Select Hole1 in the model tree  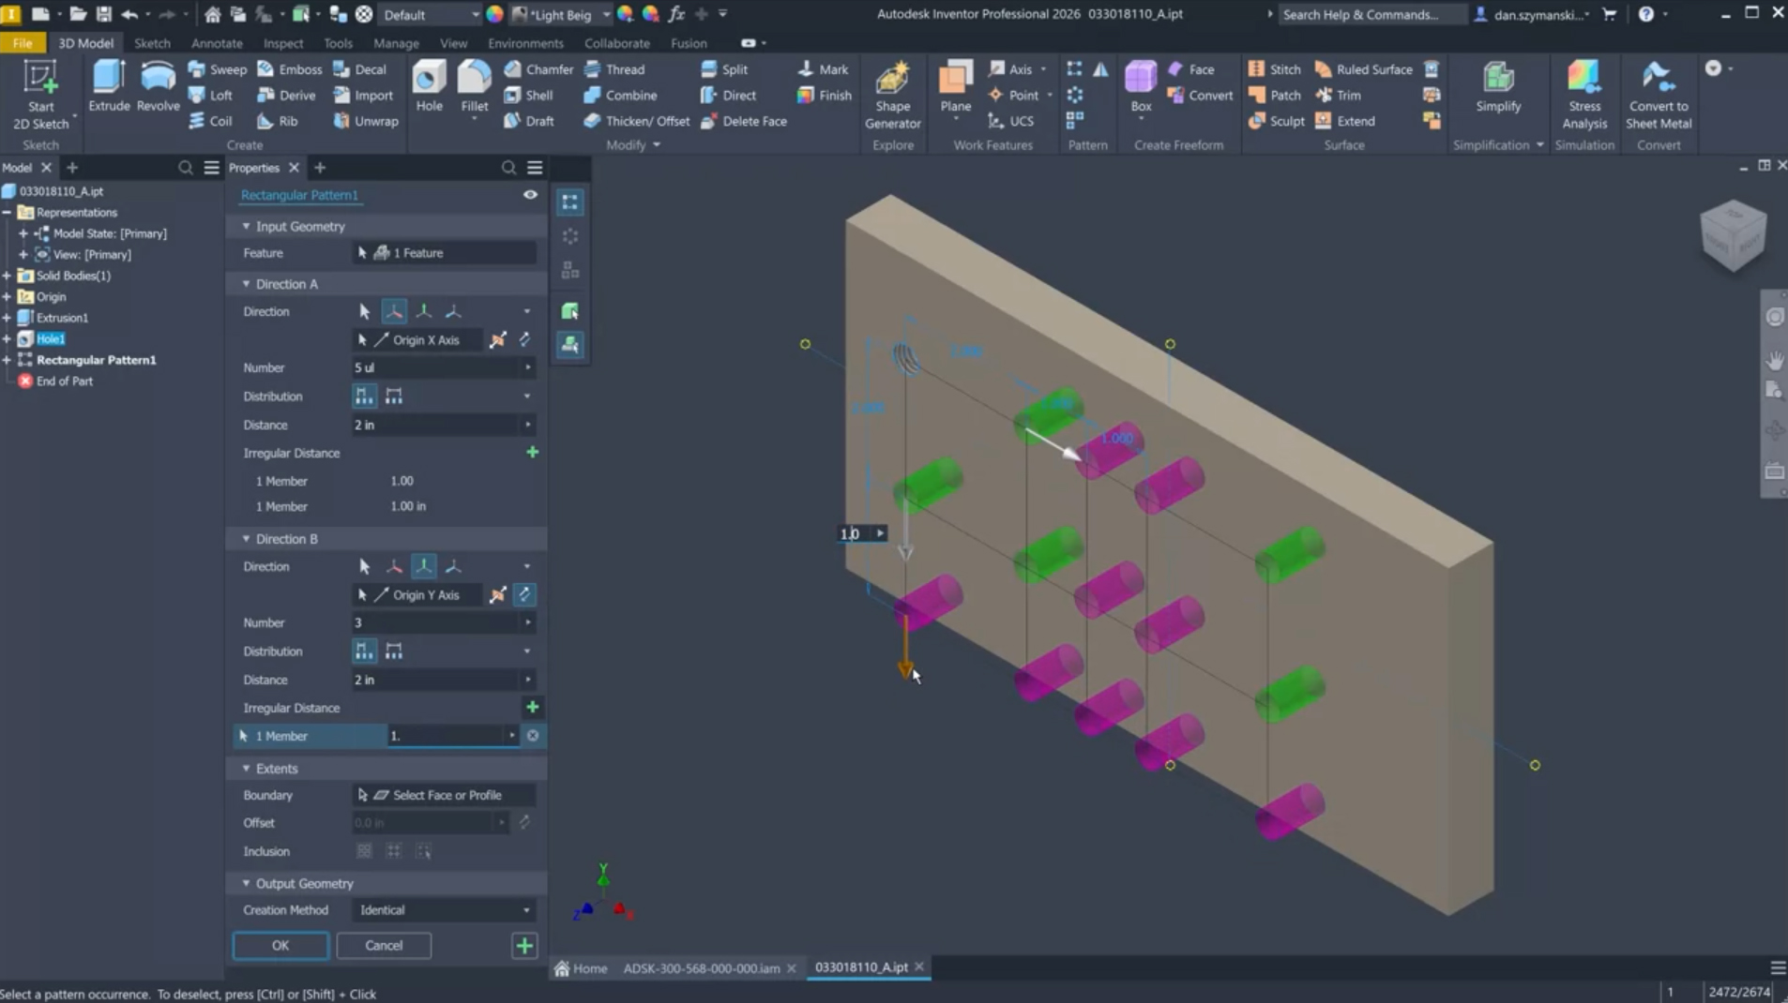pos(51,339)
